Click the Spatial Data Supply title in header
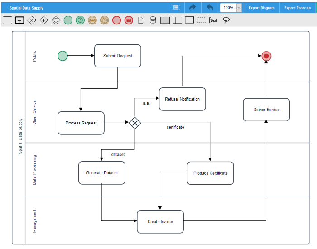The width and height of the screenshot is (317, 249). (x=26, y=8)
